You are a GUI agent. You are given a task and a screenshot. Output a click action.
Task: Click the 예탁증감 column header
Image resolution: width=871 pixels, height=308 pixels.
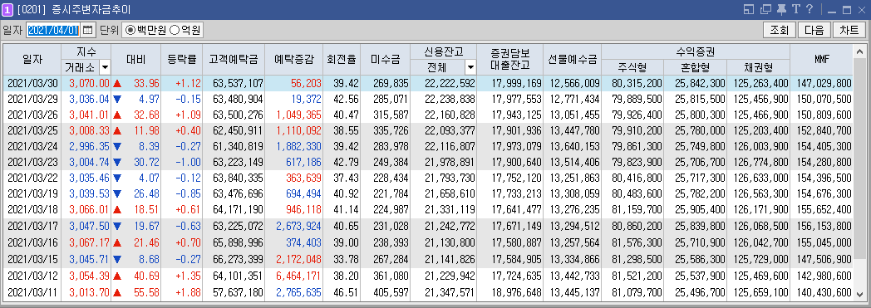(x=294, y=59)
